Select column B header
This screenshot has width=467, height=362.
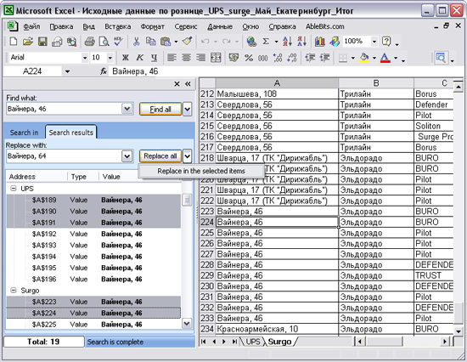[376, 83]
